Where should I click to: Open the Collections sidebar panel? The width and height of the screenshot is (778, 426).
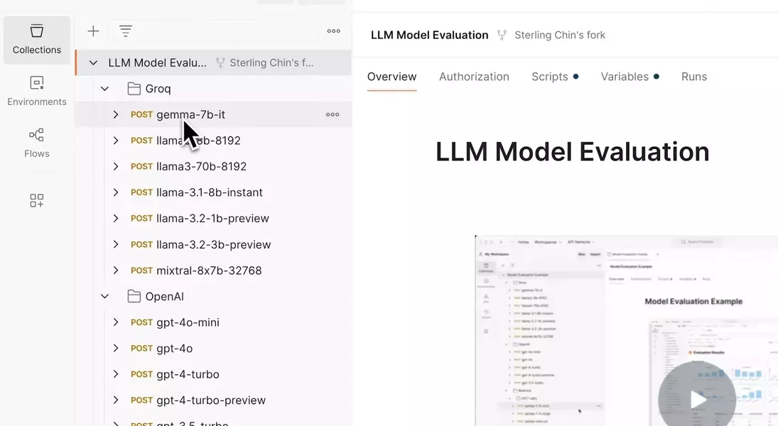pyautogui.click(x=37, y=40)
